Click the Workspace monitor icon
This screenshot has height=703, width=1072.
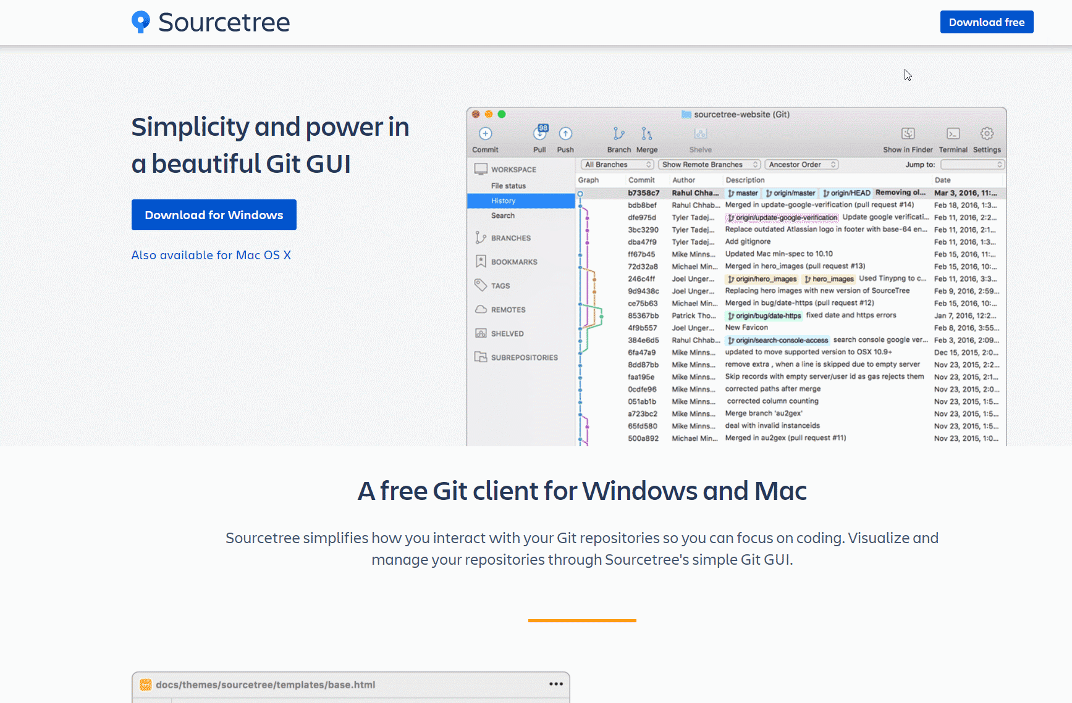(x=481, y=168)
